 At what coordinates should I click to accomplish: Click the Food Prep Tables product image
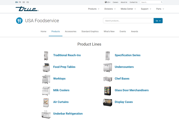(x=46, y=68)
